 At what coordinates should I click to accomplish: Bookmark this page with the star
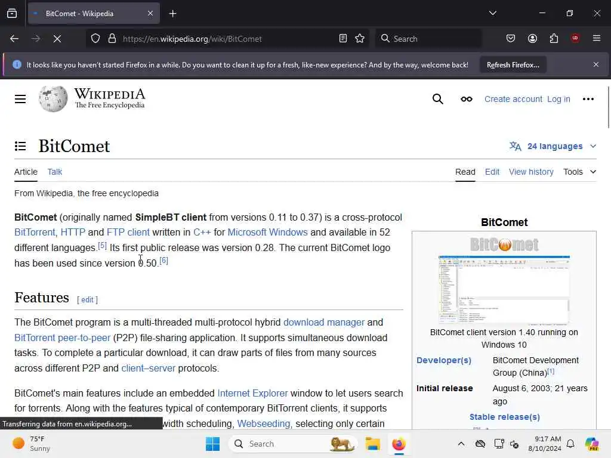360,39
